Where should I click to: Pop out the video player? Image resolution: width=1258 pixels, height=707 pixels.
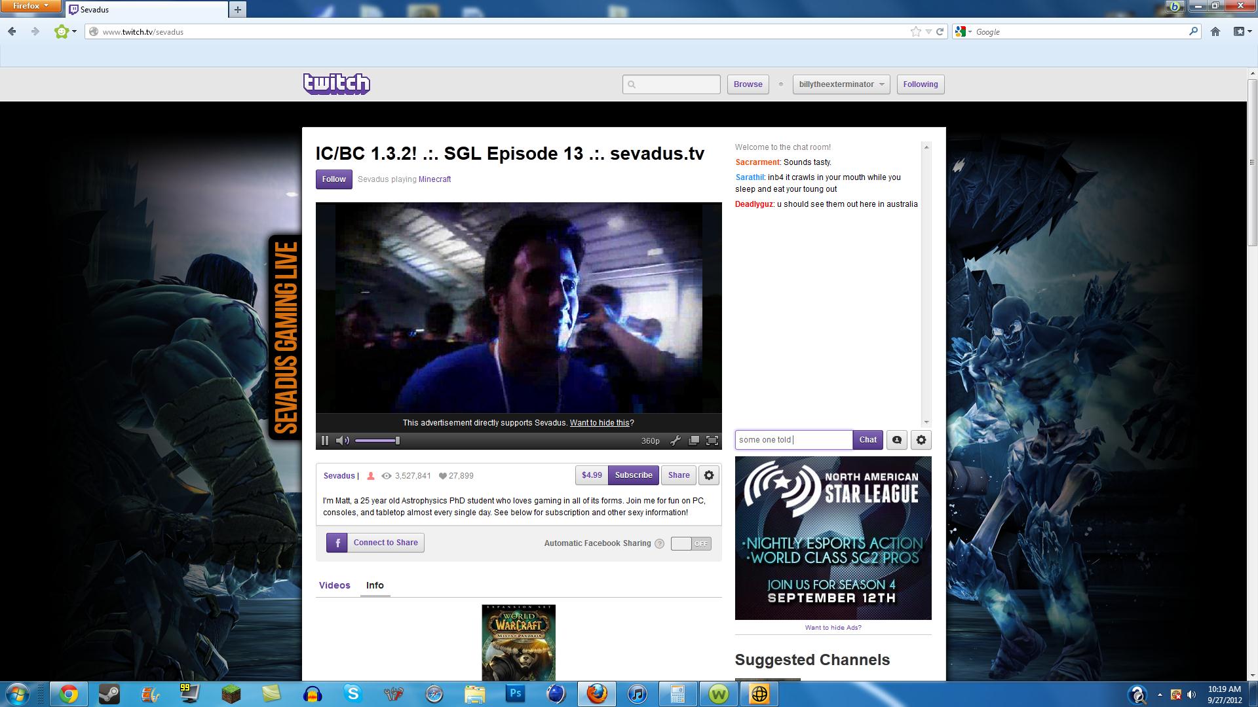coord(694,441)
